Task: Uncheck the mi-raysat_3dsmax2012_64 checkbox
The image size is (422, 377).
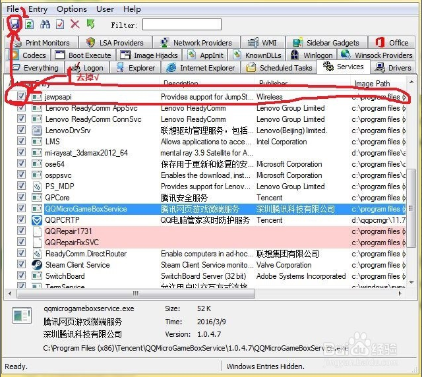Action: point(21,152)
